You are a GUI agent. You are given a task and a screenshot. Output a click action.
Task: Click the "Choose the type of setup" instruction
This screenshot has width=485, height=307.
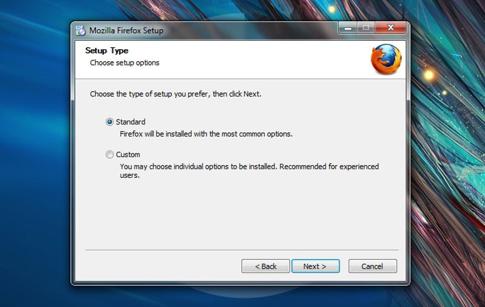coord(176,94)
